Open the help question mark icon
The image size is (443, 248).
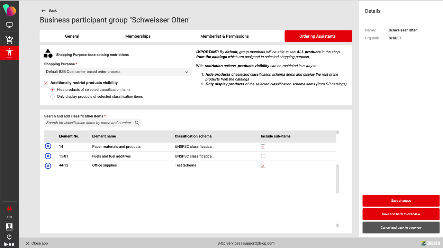(x=9, y=237)
